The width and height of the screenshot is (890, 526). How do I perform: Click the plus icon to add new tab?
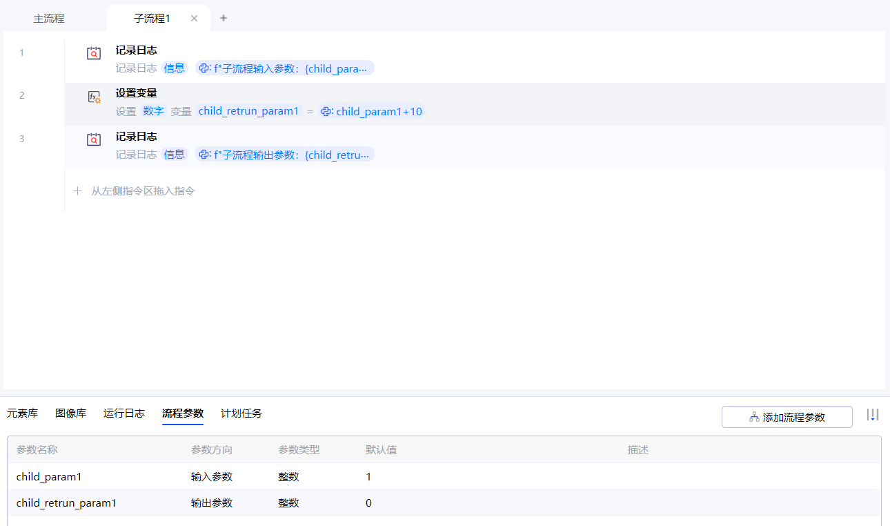pyautogui.click(x=224, y=18)
